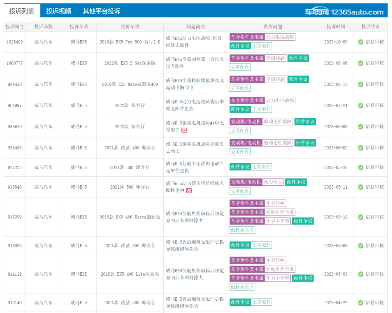The image size is (392, 313).
Task: Switch to the 其他平台投诉 tab
Action: click(x=102, y=11)
